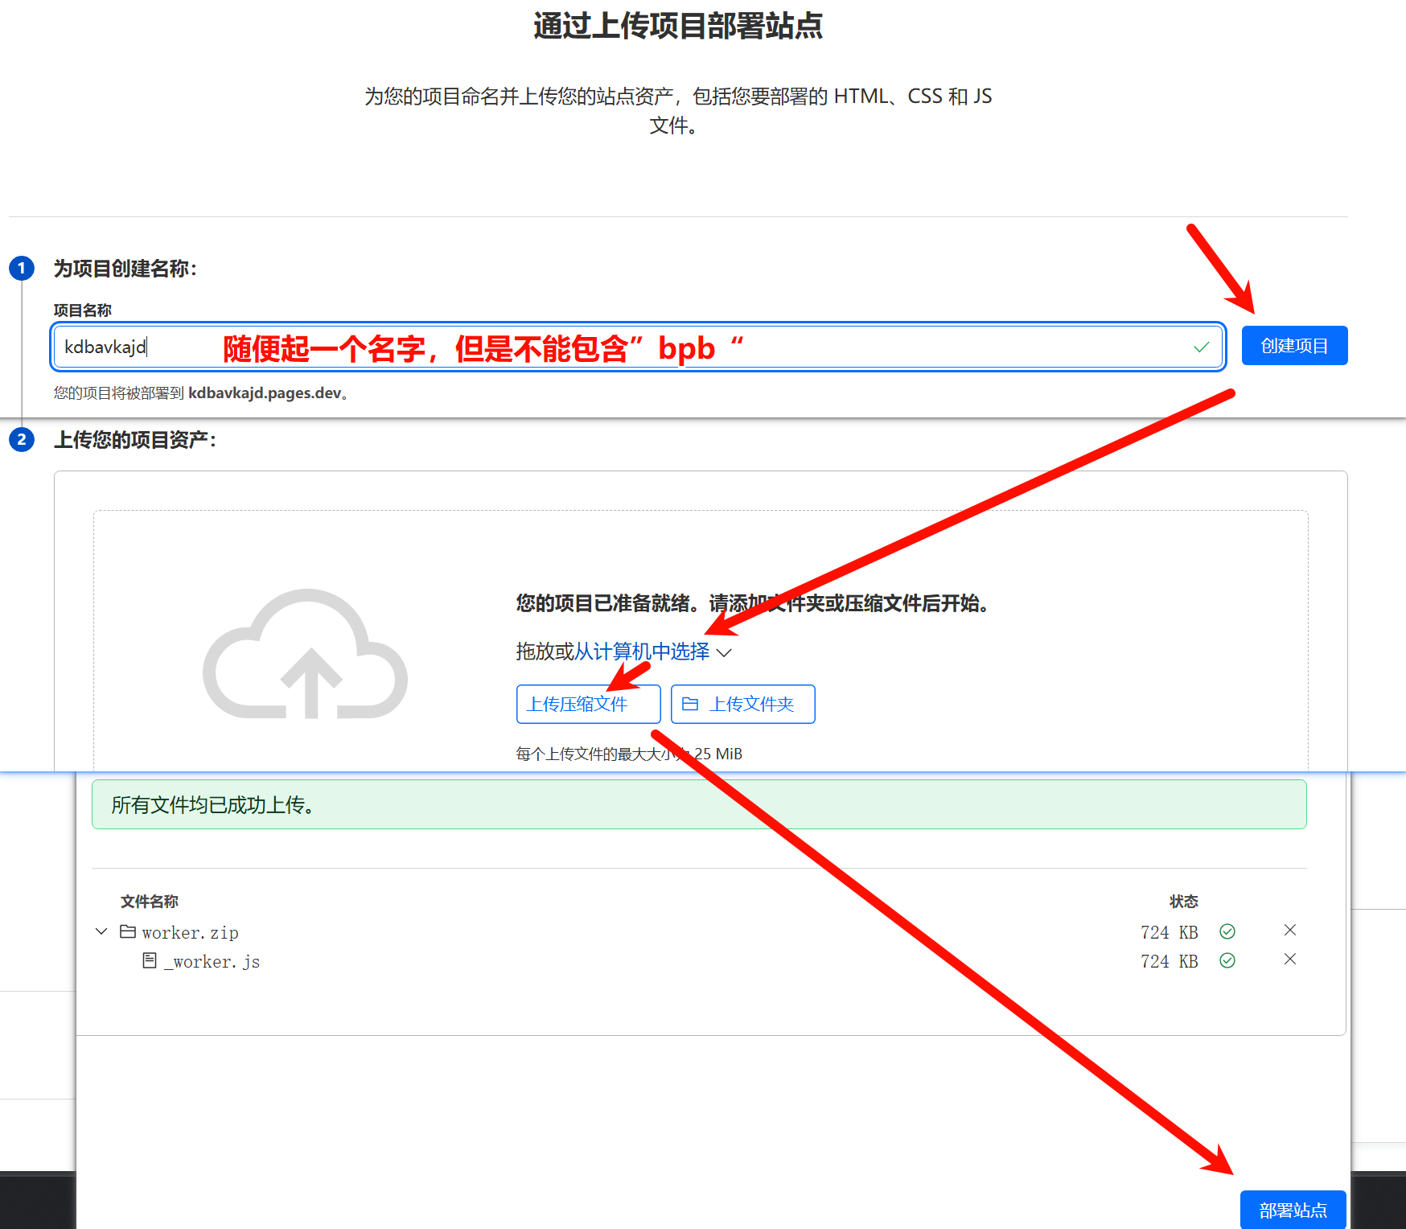The height and width of the screenshot is (1229, 1406).
Task: Click the green status check for worker.zip
Action: pos(1227,931)
